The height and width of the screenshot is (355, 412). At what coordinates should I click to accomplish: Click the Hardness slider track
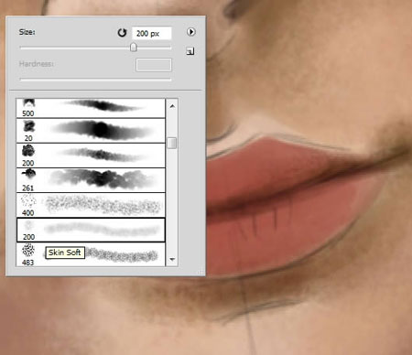pyautogui.click(x=95, y=80)
